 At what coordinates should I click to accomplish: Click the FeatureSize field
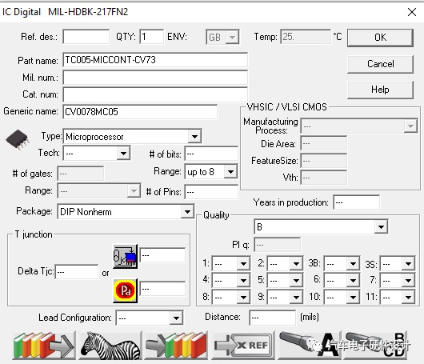tap(324, 161)
